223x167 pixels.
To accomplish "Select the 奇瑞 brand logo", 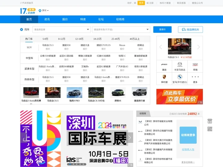I will (x=195, y=64).
